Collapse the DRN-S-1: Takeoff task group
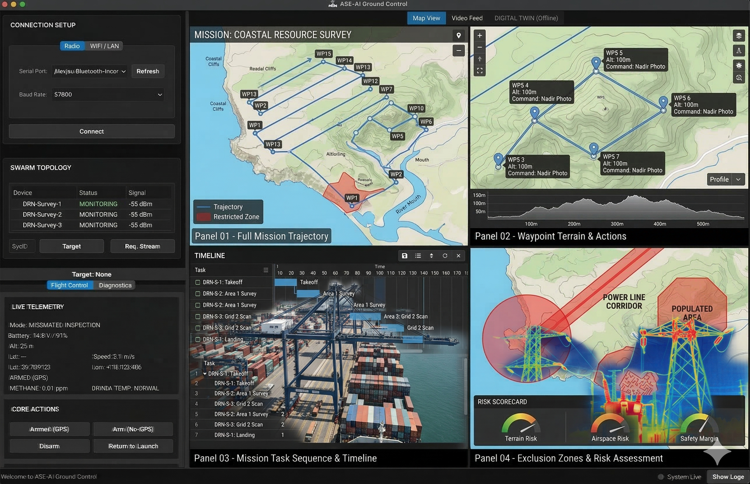 tap(205, 374)
